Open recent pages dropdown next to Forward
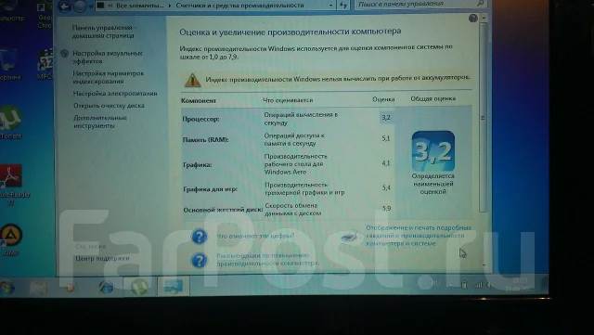Image resolution: width=594 pixels, height=335 pixels. tap(91, 6)
